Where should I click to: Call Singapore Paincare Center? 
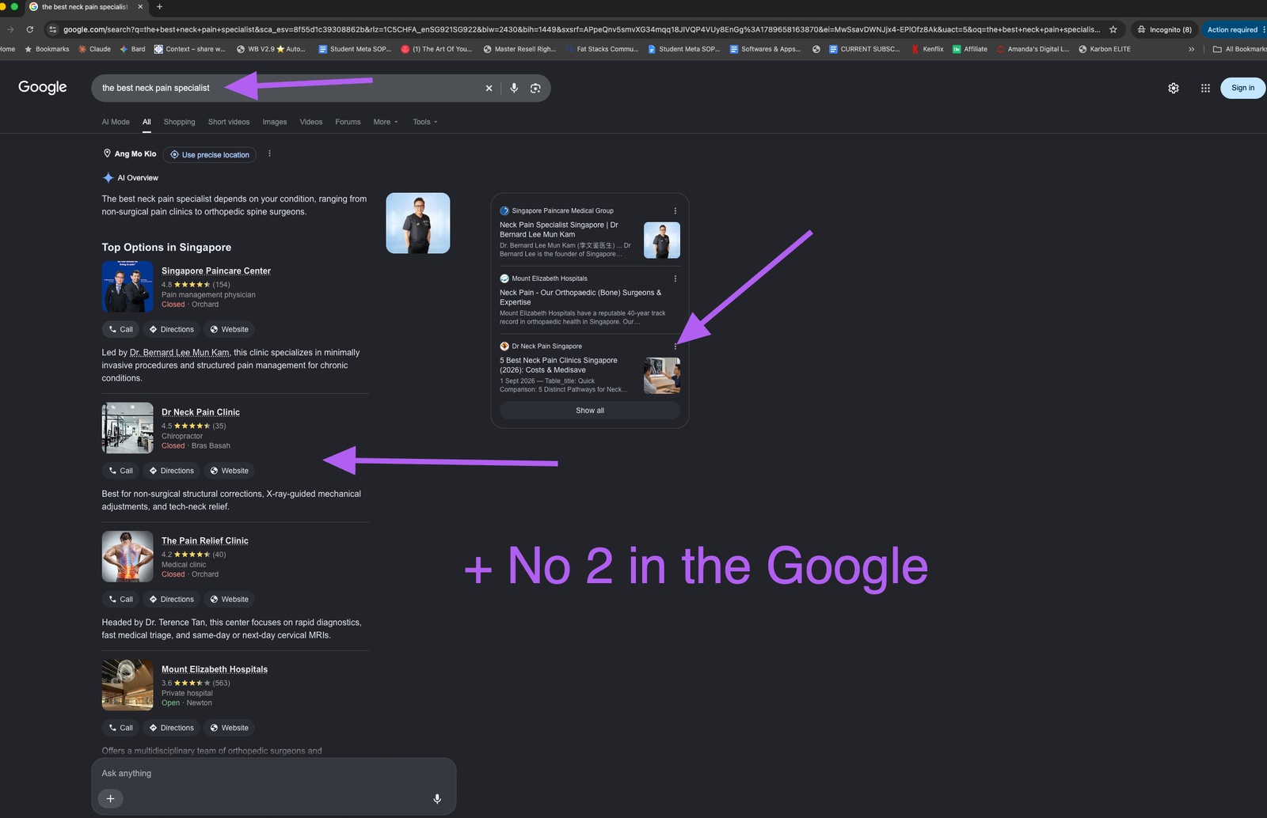pos(120,329)
